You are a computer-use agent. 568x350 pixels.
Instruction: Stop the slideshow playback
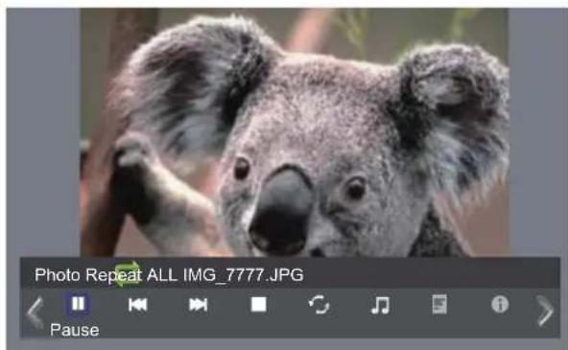pos(259,304)
